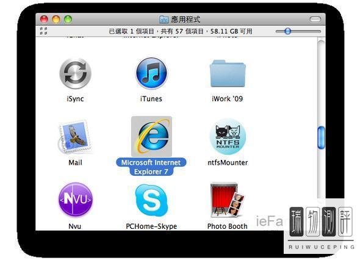
Task: Click the ntfsMounter name label
Action: pyautogui.click(x=228, y=162)
